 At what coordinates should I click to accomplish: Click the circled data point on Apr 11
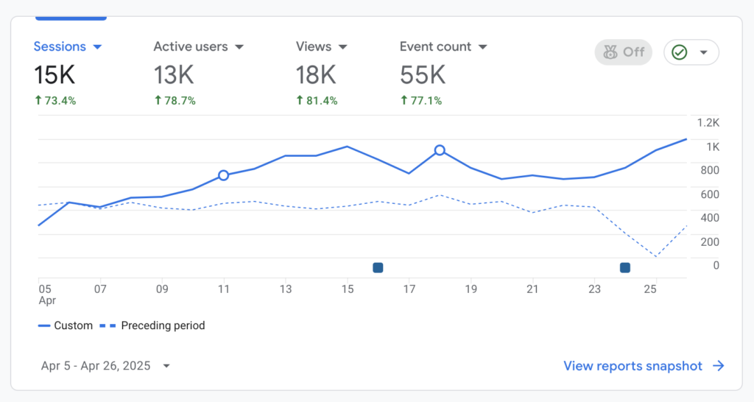[224, 175]
